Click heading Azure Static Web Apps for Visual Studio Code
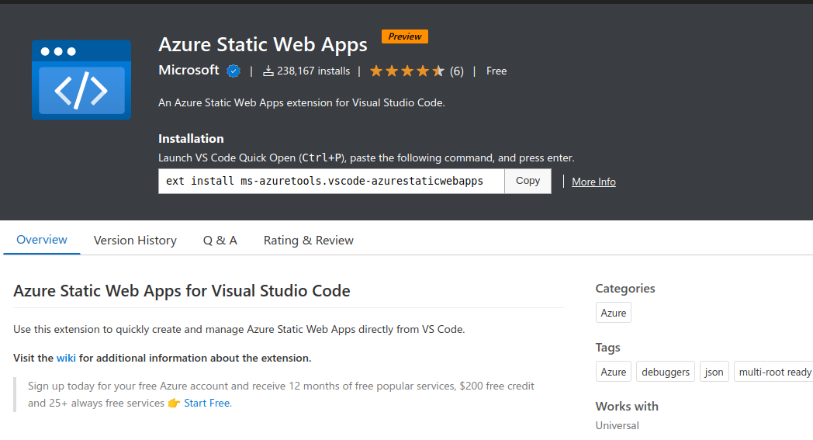Screen dimensions: 813x440 point(182,290)
